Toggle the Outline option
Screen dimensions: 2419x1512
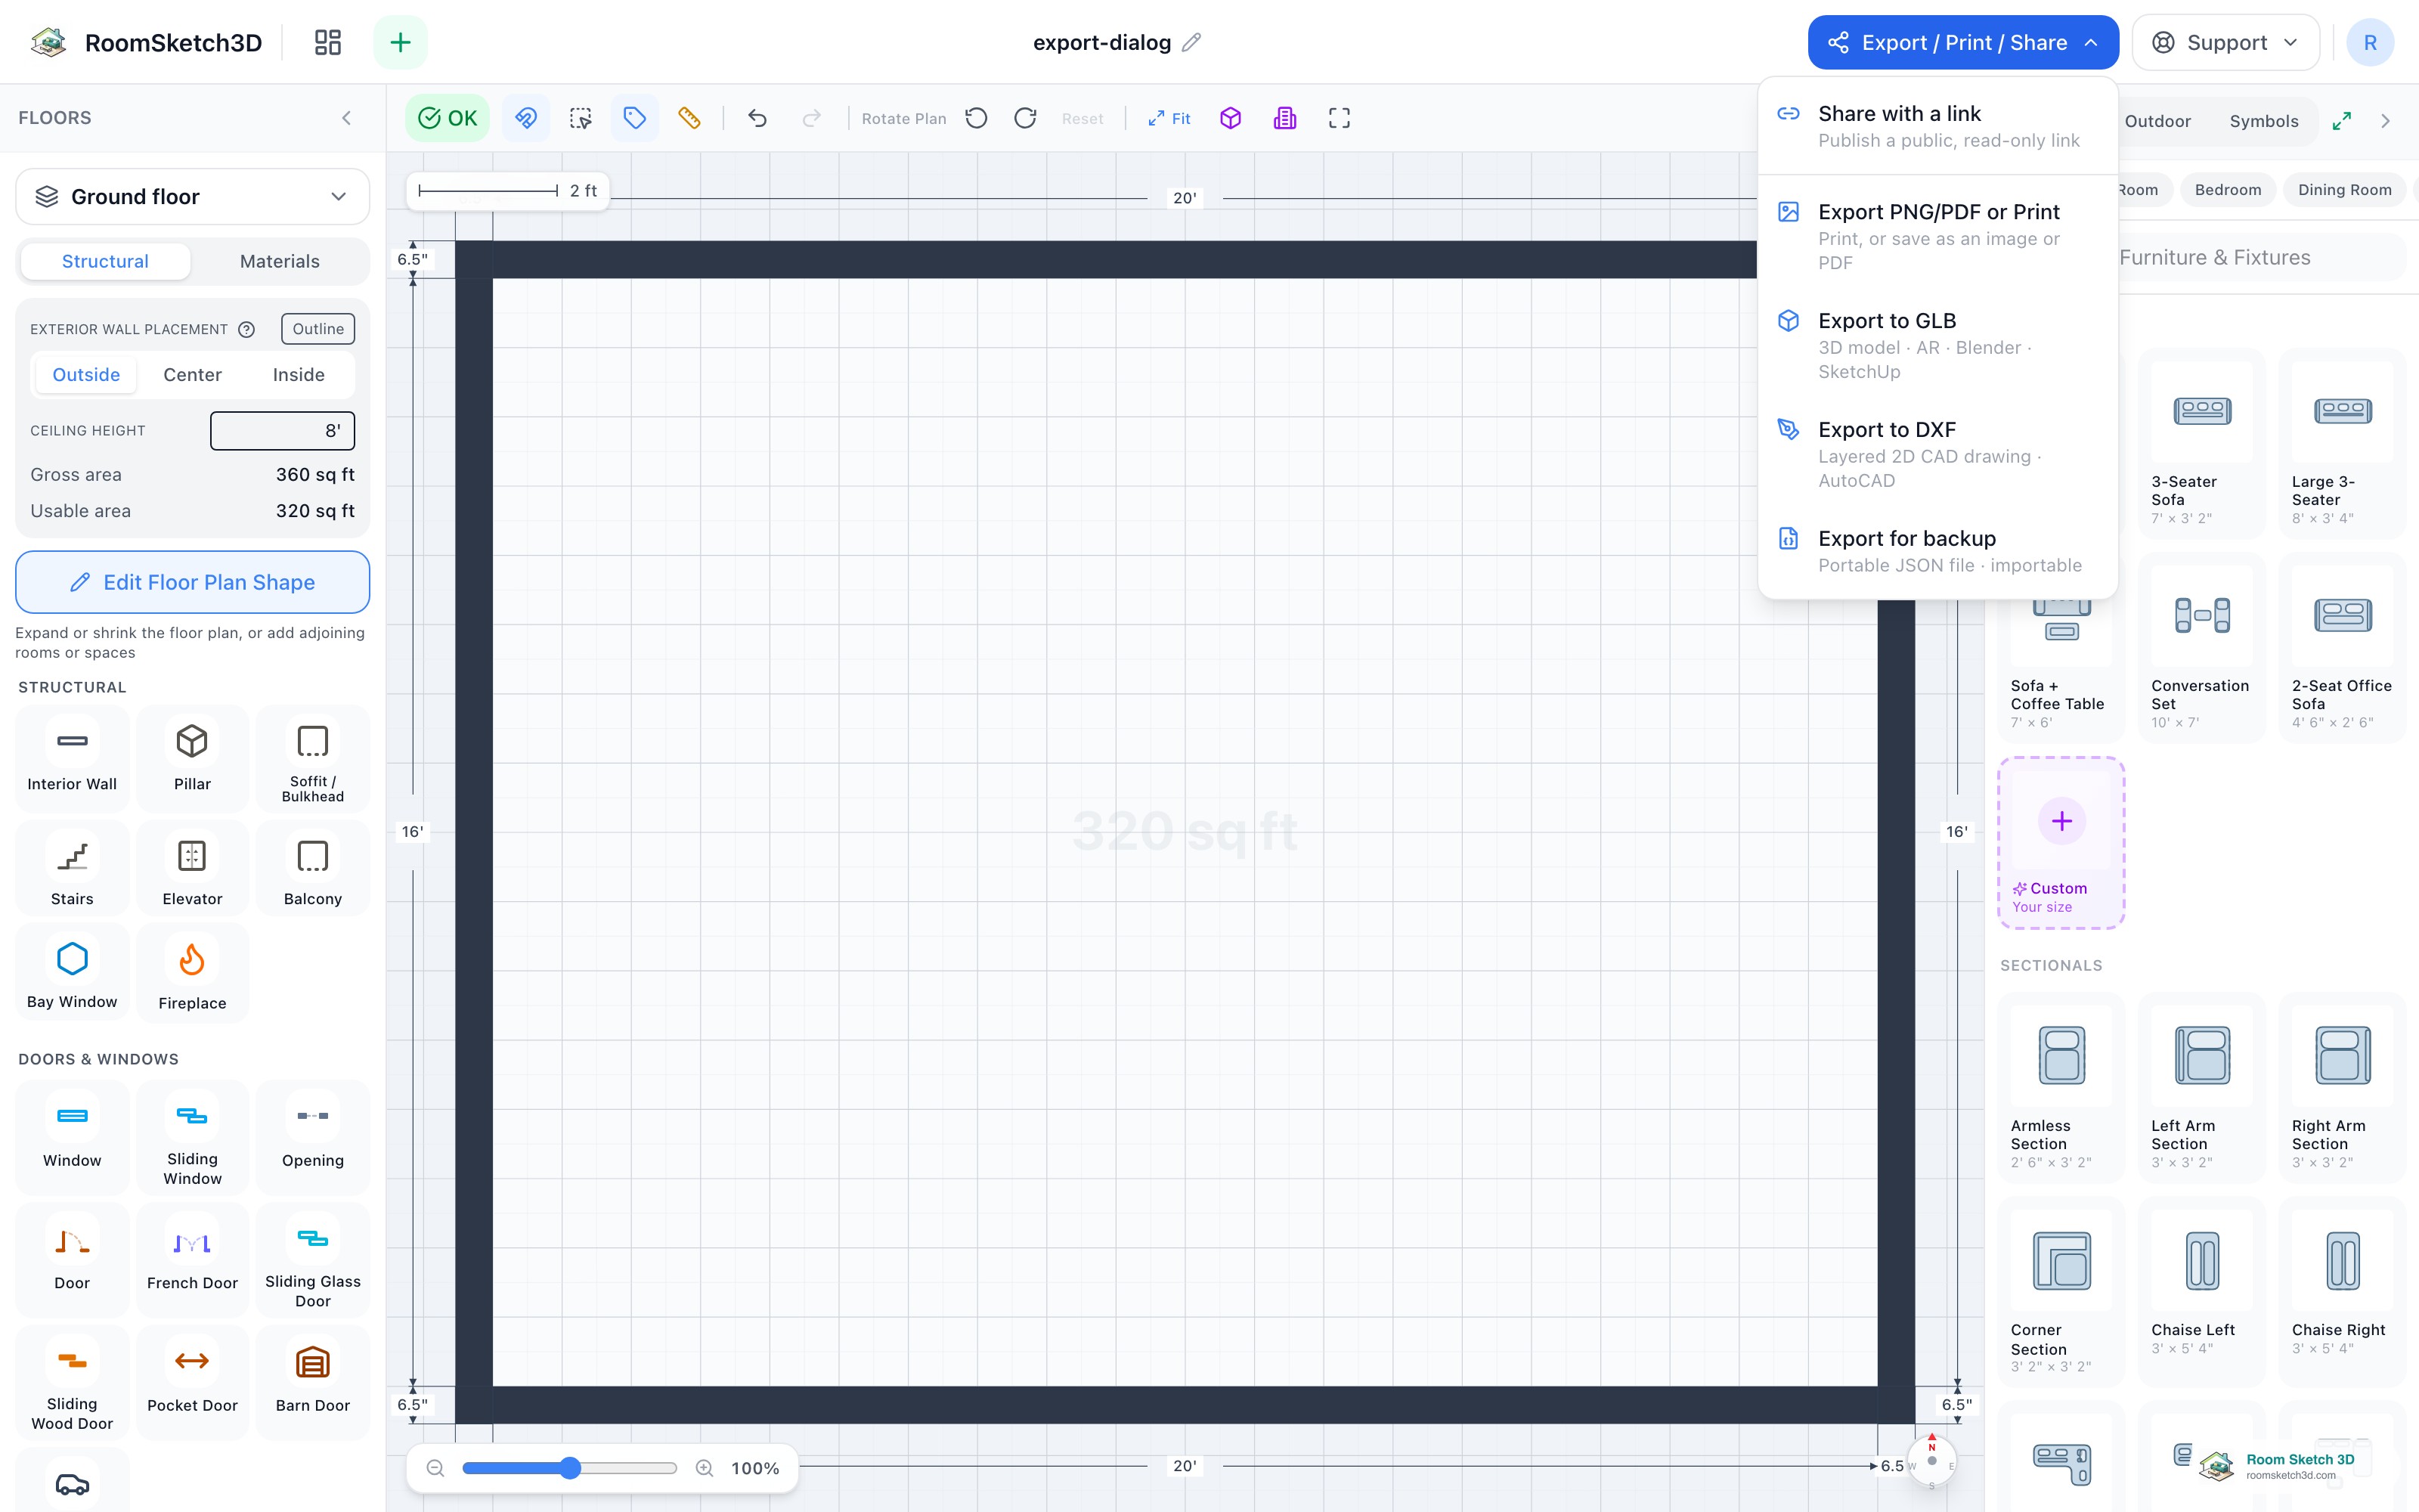(317, 329)
